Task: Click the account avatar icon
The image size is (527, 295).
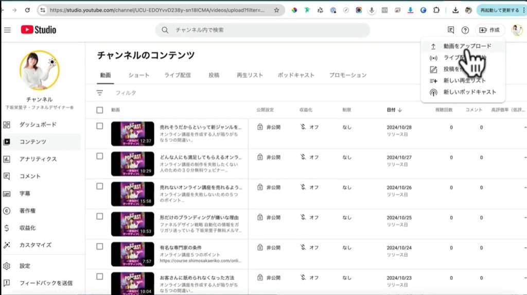Action: [517, 30]
